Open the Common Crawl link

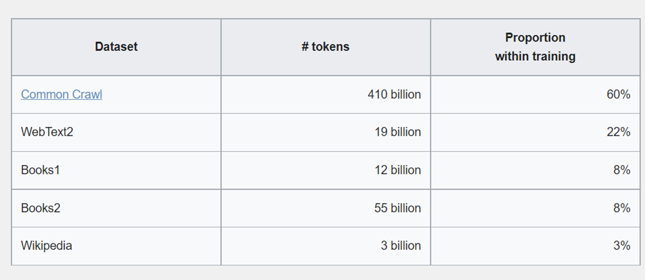(61, 94)
